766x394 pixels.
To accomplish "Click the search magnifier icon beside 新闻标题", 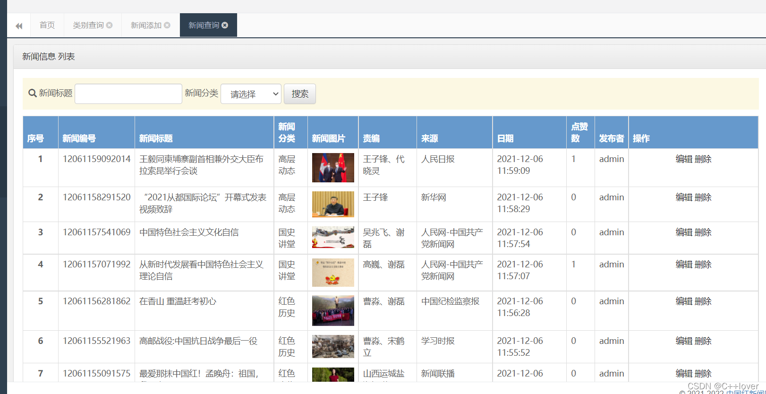I will 33,93.
